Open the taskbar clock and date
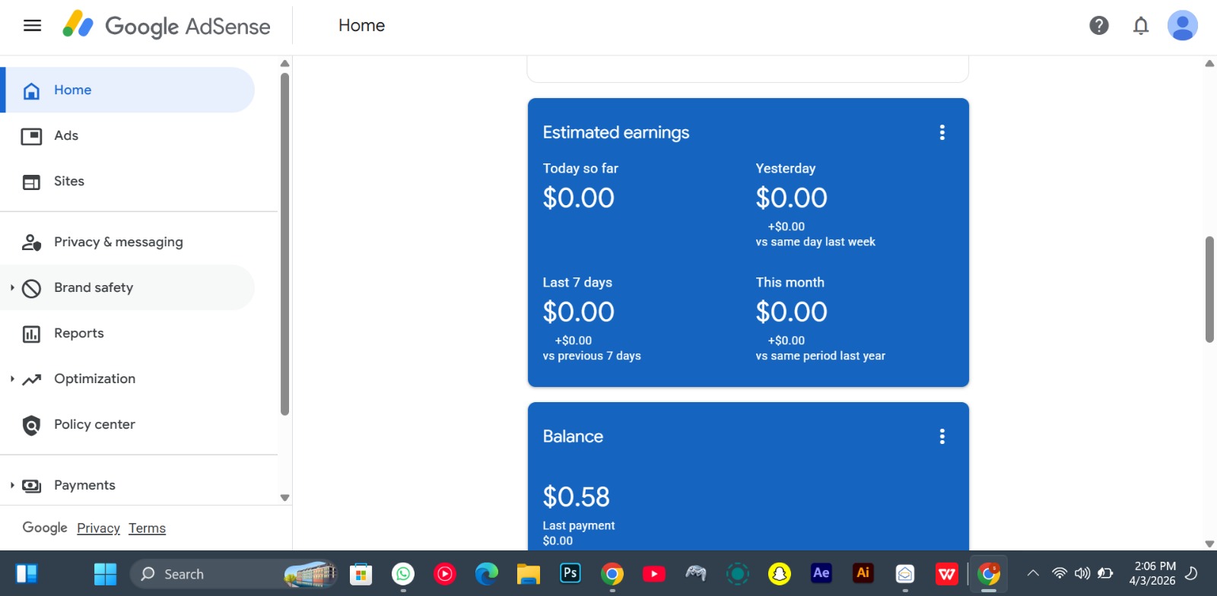This screenshot has height=596, width=1217. click(x=1153, y=573)
